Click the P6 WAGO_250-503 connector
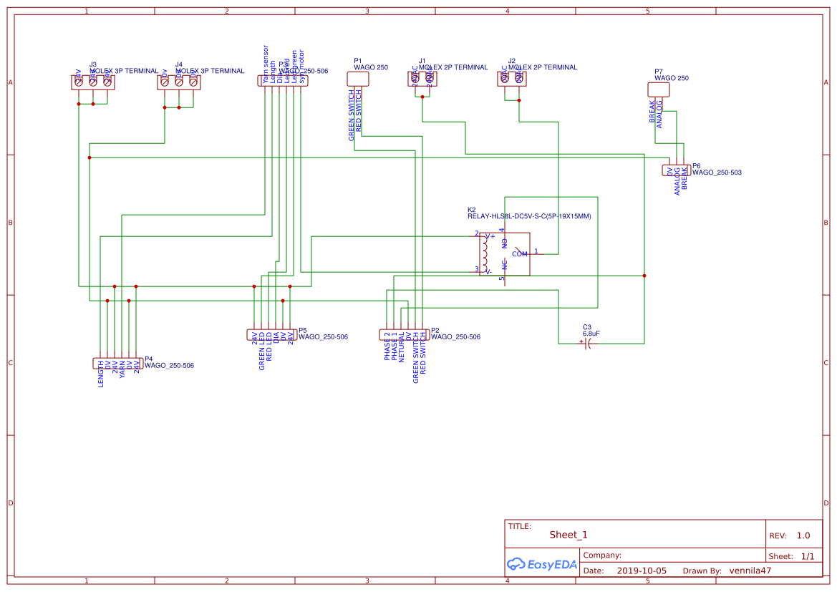 point(676,170)
